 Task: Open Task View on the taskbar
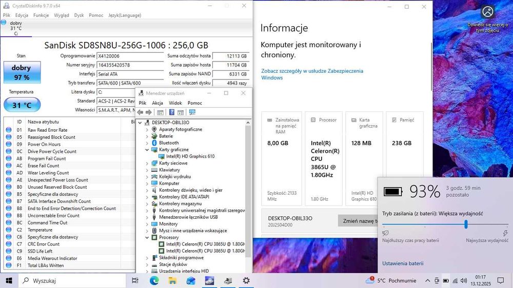(x=135, y=280)
